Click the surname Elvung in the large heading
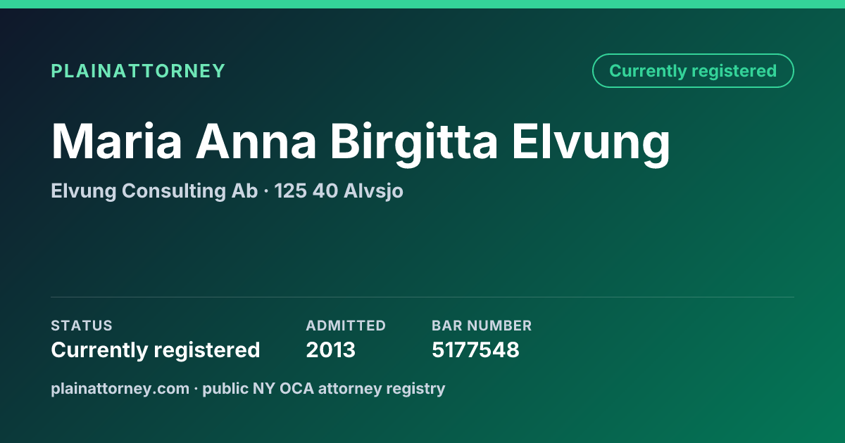The image size is (845, 443). tap(591, 143)
